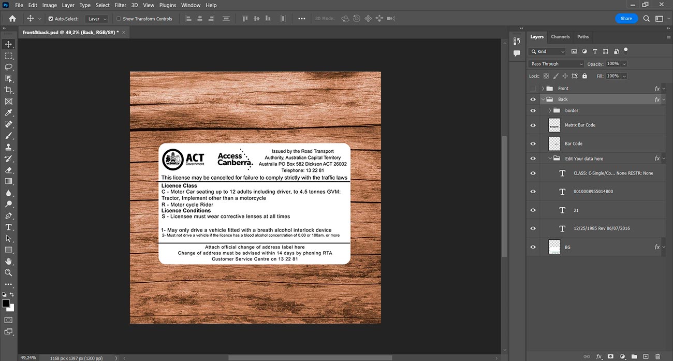Click Lock transparent pixels icon
The height and width of the screenshot is (361, 673).
pos(546,76)
